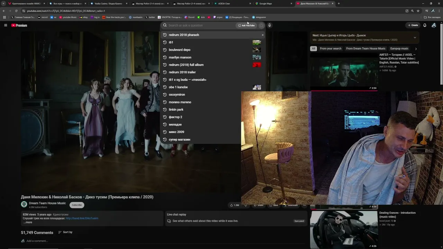Screen dimensions: 443x249
Task: Open the live chat replay panel
Action: coord(299,221)
